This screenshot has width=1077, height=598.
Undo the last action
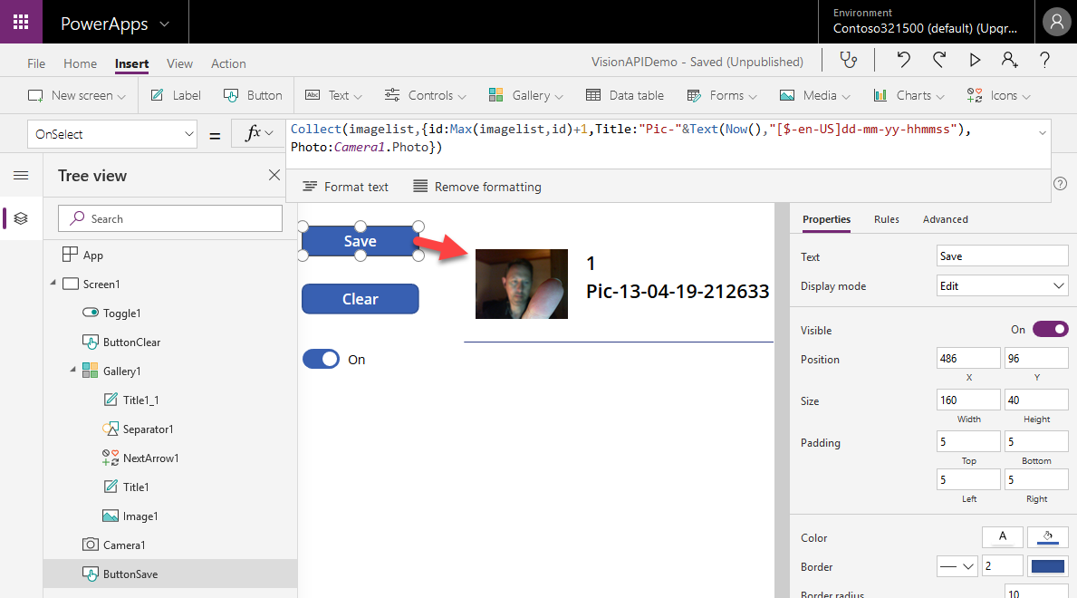tap(903, 61)
